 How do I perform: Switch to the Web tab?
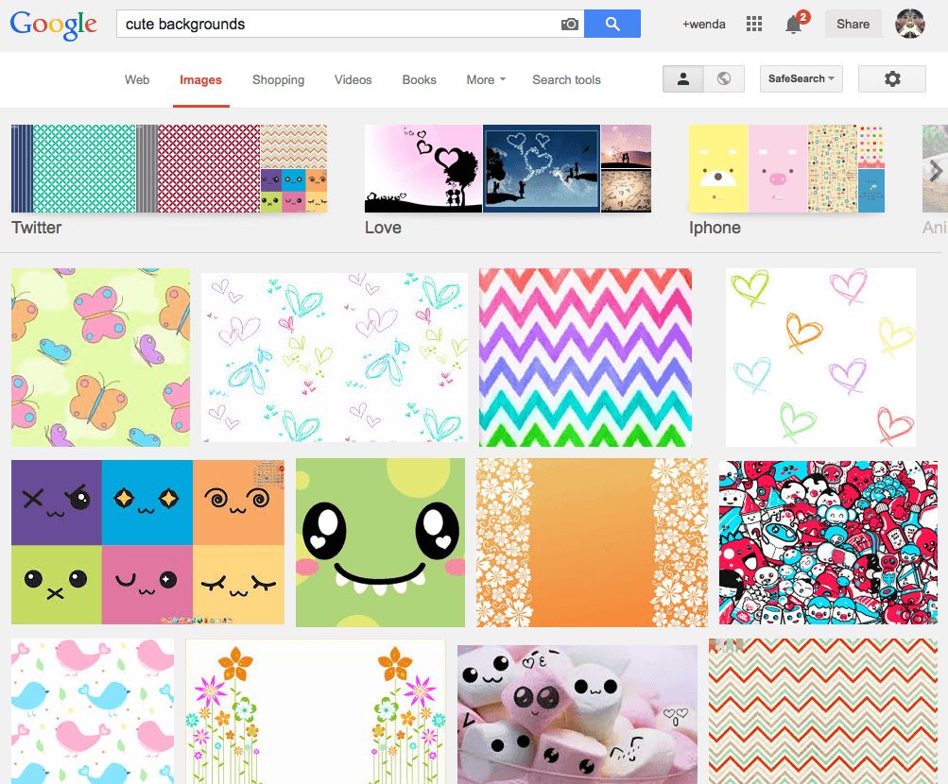137,79
